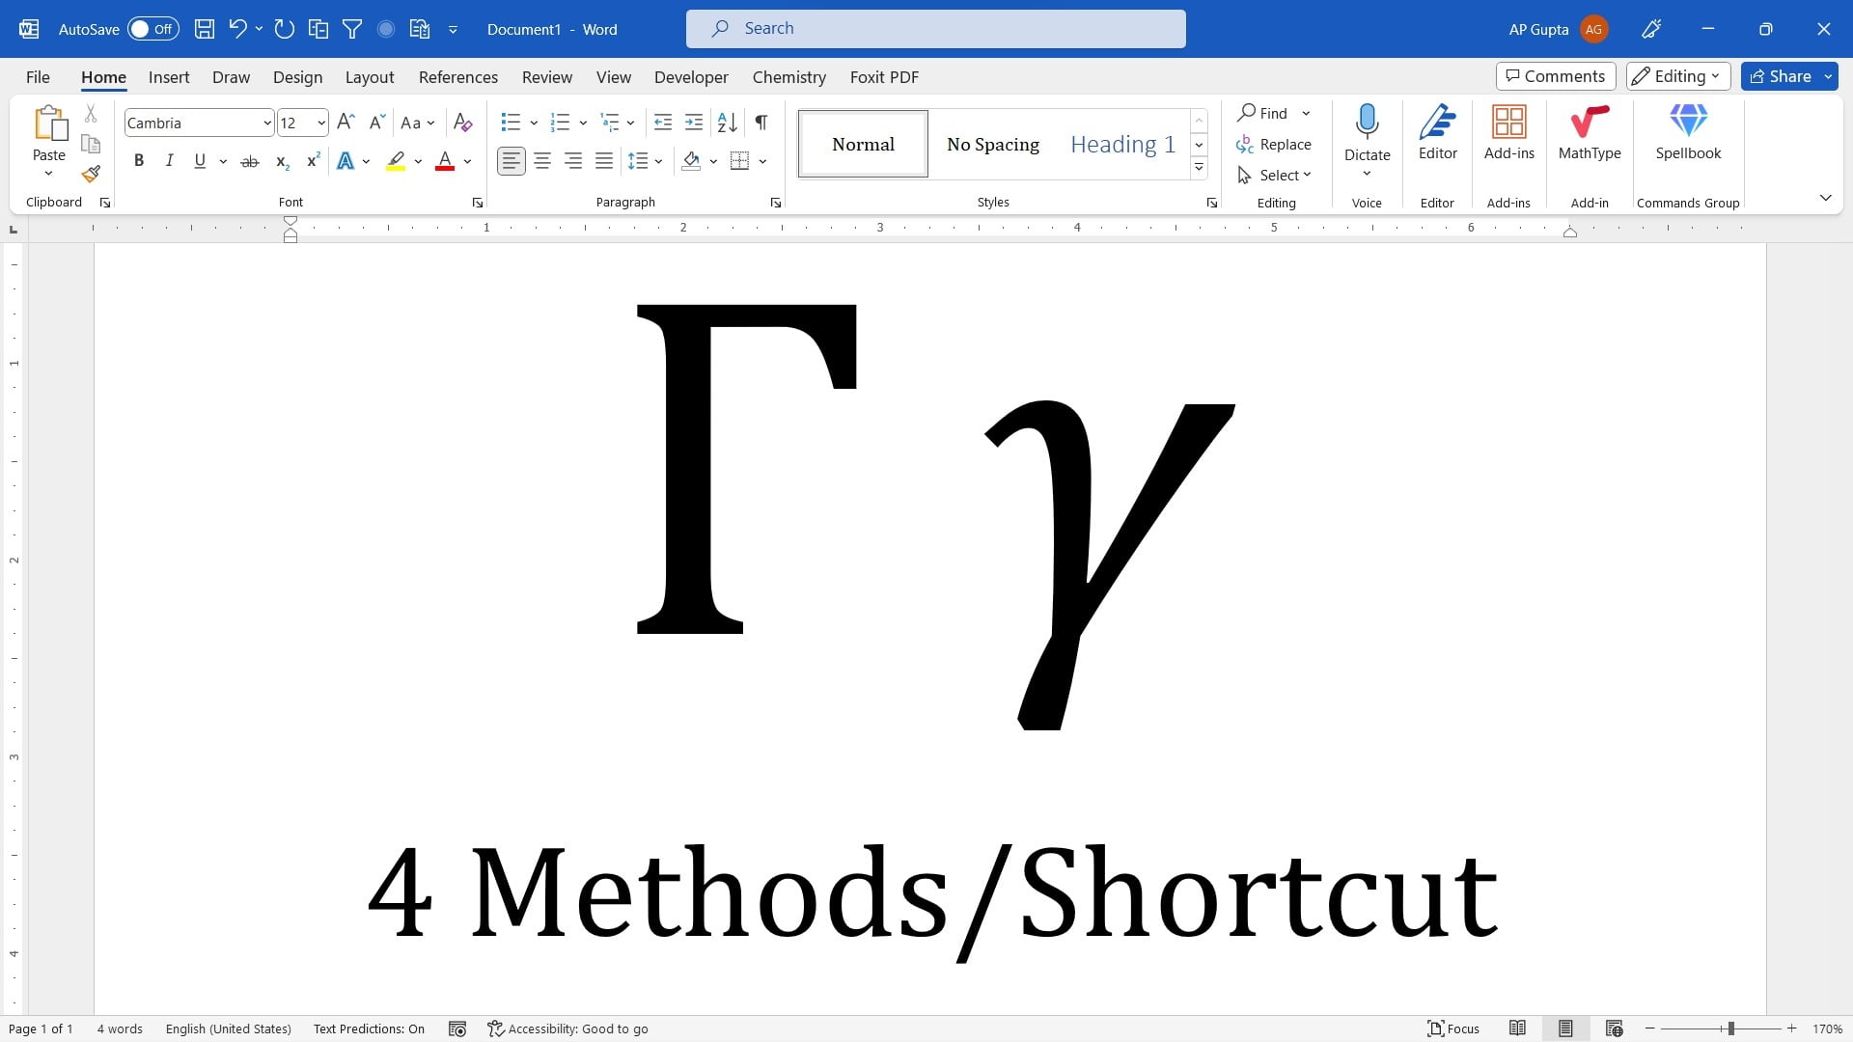
Task: Set Center paragraph alignment
Action: (542, 161)
